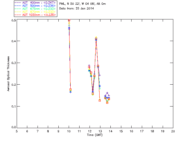Click the lowest red square marker near 0.12
Image resolution: width=178 pixels, height=142 pixels.
[107, 103]
